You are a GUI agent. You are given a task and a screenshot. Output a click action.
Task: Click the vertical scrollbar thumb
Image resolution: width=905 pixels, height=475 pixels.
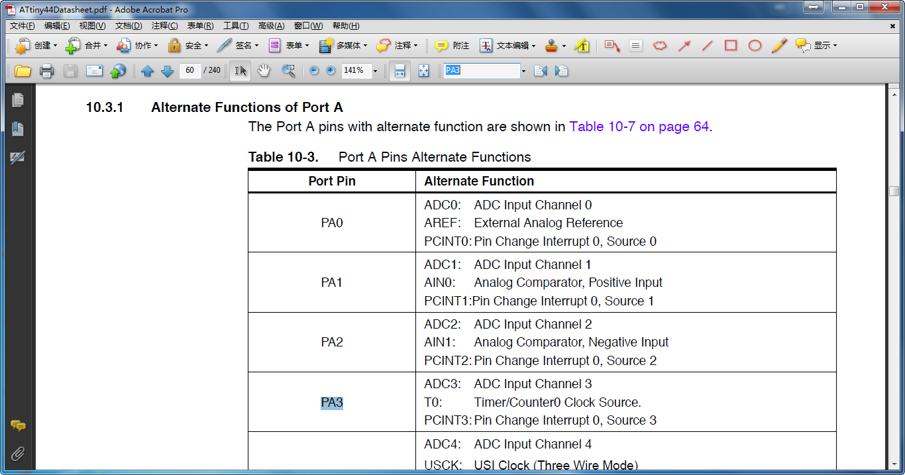(893, 191)
